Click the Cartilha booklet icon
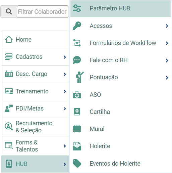Screen dimensions: 172x173 [x=77, y=112]
